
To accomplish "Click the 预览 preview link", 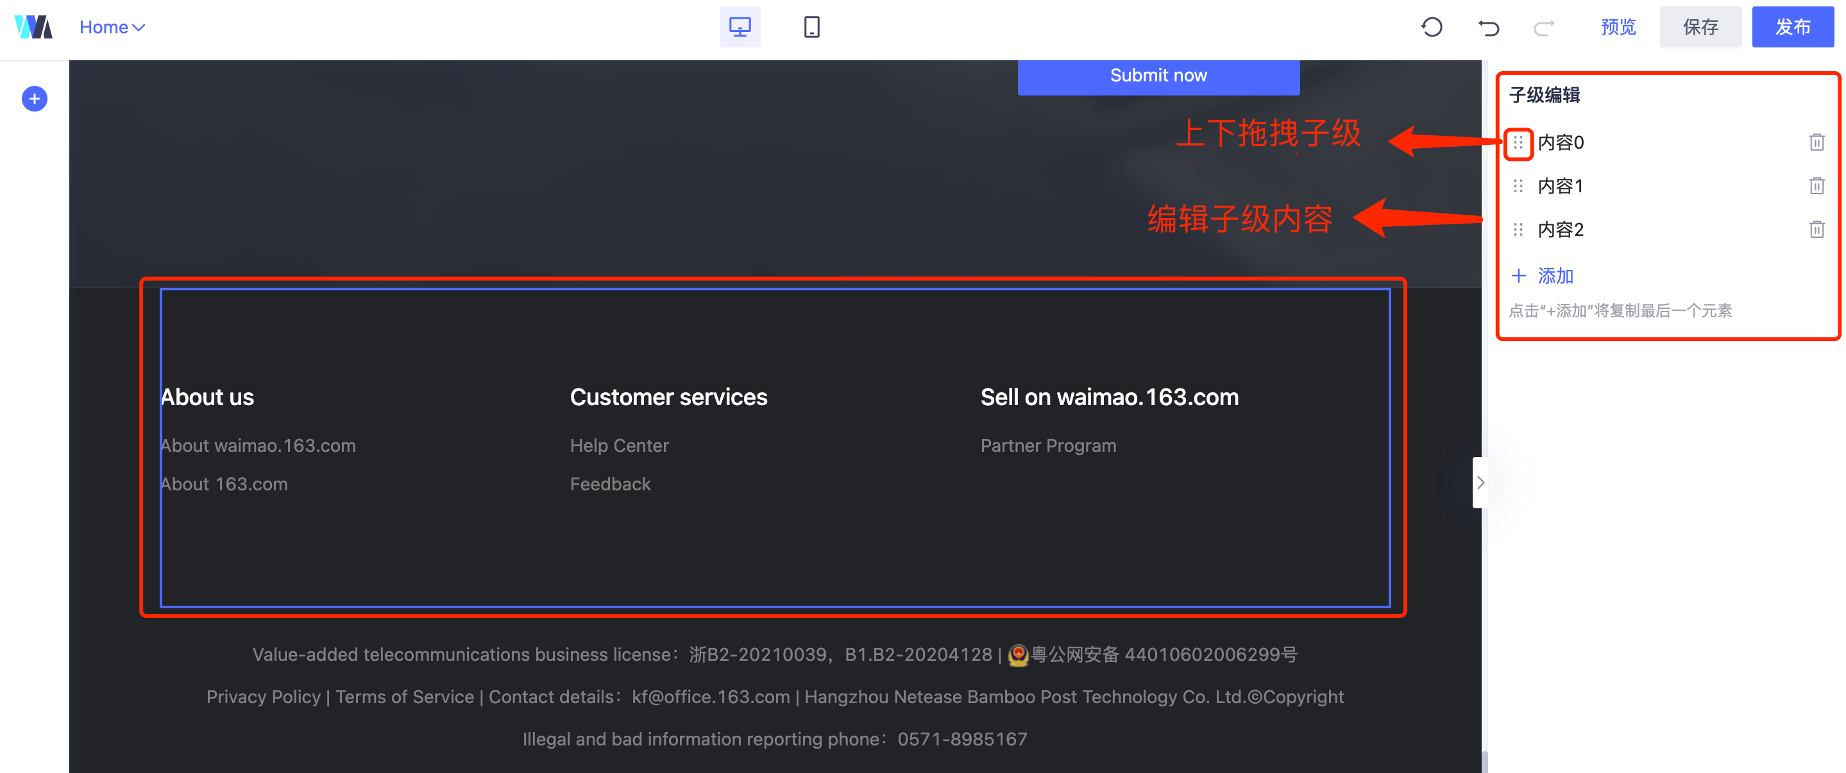I will click(1618, 27).
